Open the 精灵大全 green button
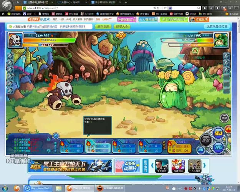240x192 pixels. pyautogui.click(x=122, y=26)
